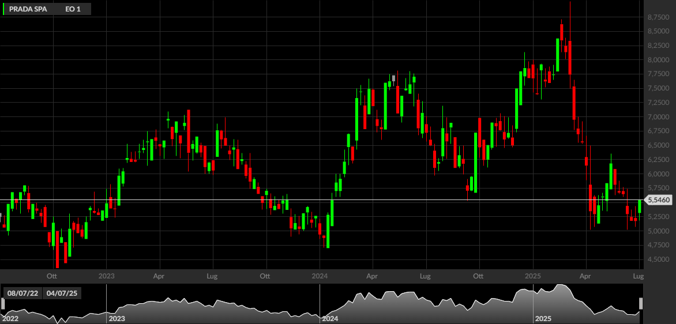
Task: Grab the right range handle of the navigator
Action: coord(641,304)
